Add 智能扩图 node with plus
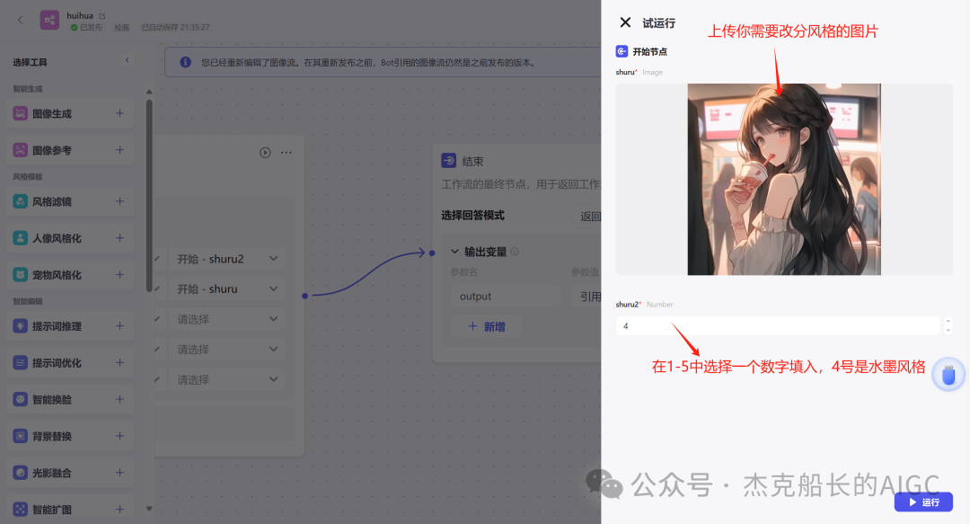 (x=120, y=509)
